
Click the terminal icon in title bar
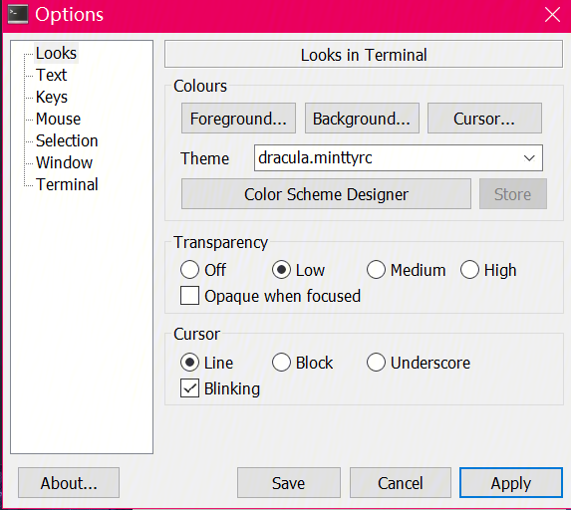[x=18, y=15]
